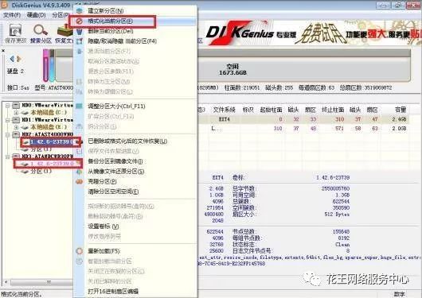This screenshot has height=298, width=422.
Task: Click the pink partition bar on disk map
Action: 45,65
